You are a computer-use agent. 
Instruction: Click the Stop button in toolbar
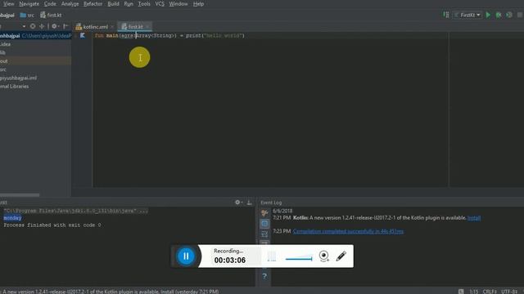coord(520,15)
